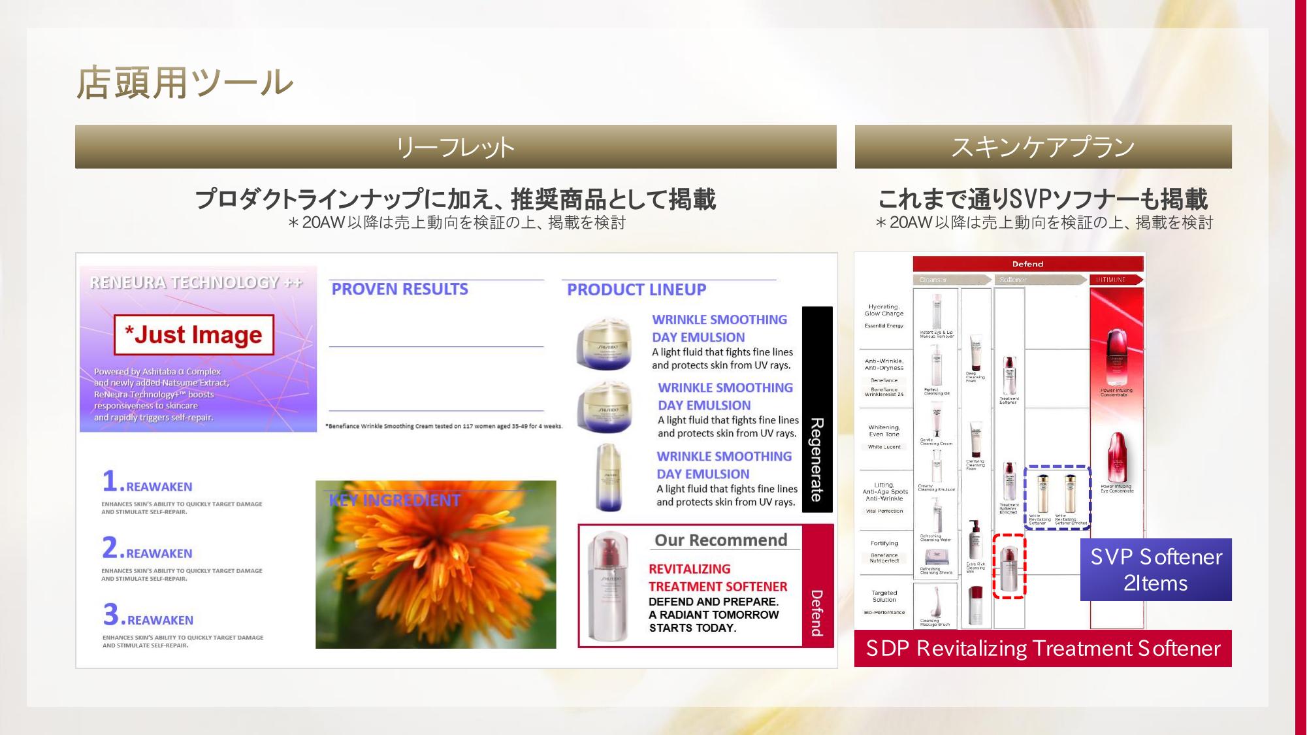The width and height of the screenshot is (1307, 735).
Task: Click the Anti-Wrinkle, Anti-Dryness row label
Action: tap(884, 365)
